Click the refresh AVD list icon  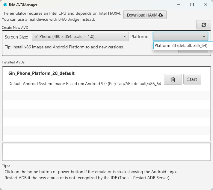[x=204, y=25]
